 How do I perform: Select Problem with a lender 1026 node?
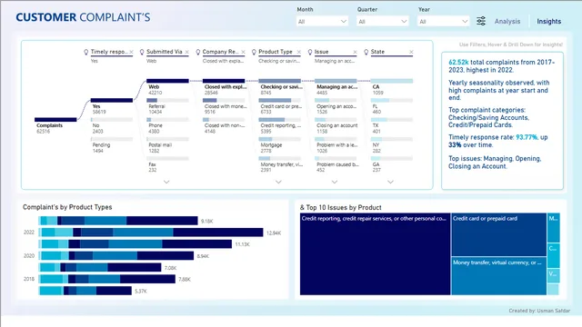coord(336,145)
